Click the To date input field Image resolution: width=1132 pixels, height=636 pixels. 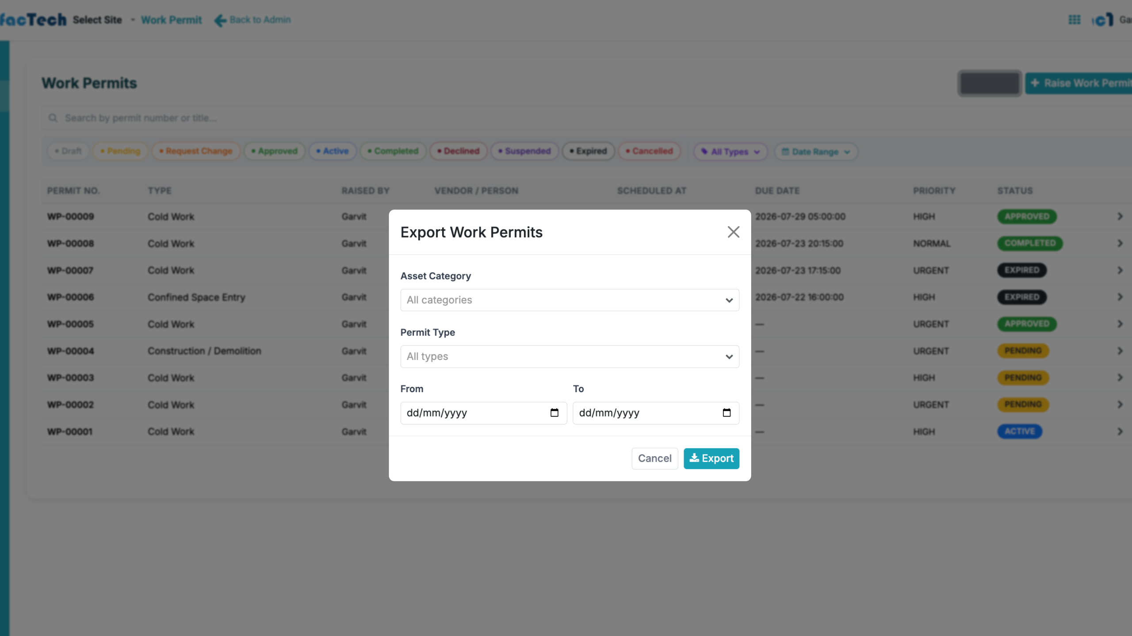[656, 413]
